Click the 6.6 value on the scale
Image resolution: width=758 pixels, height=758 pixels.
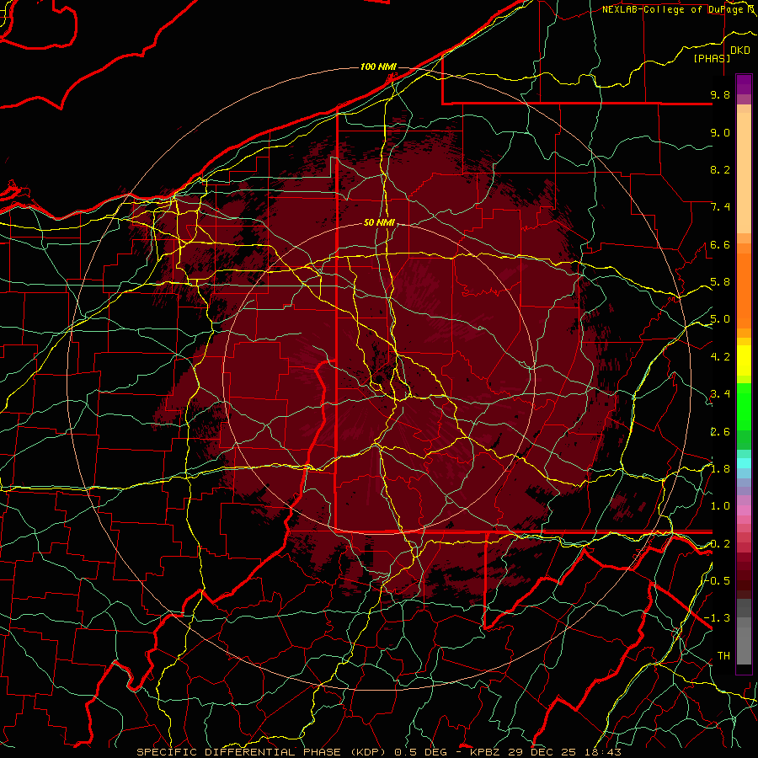pyautogui.click(x=720, y=244)
